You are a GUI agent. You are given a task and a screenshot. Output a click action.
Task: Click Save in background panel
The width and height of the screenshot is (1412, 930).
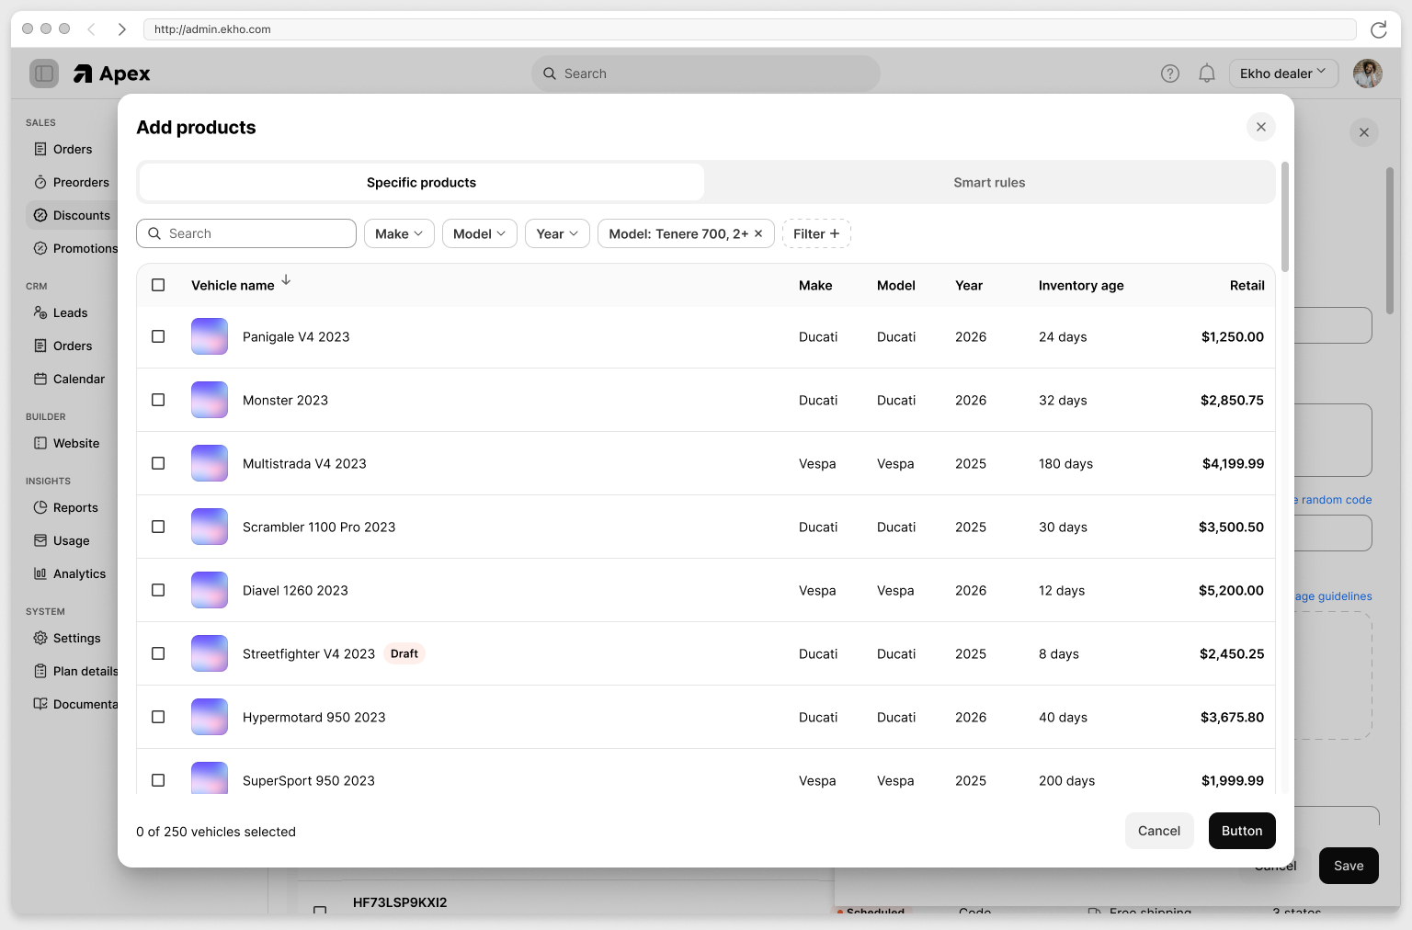[x=1349, y=866]
